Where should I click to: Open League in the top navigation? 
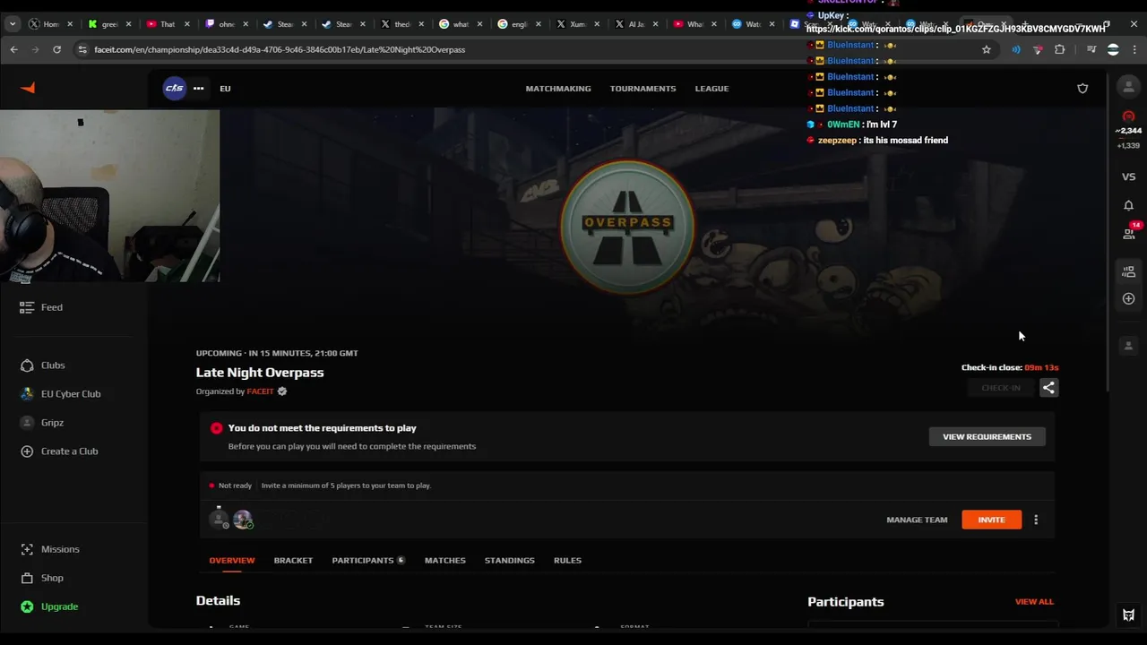pos(711,89)
